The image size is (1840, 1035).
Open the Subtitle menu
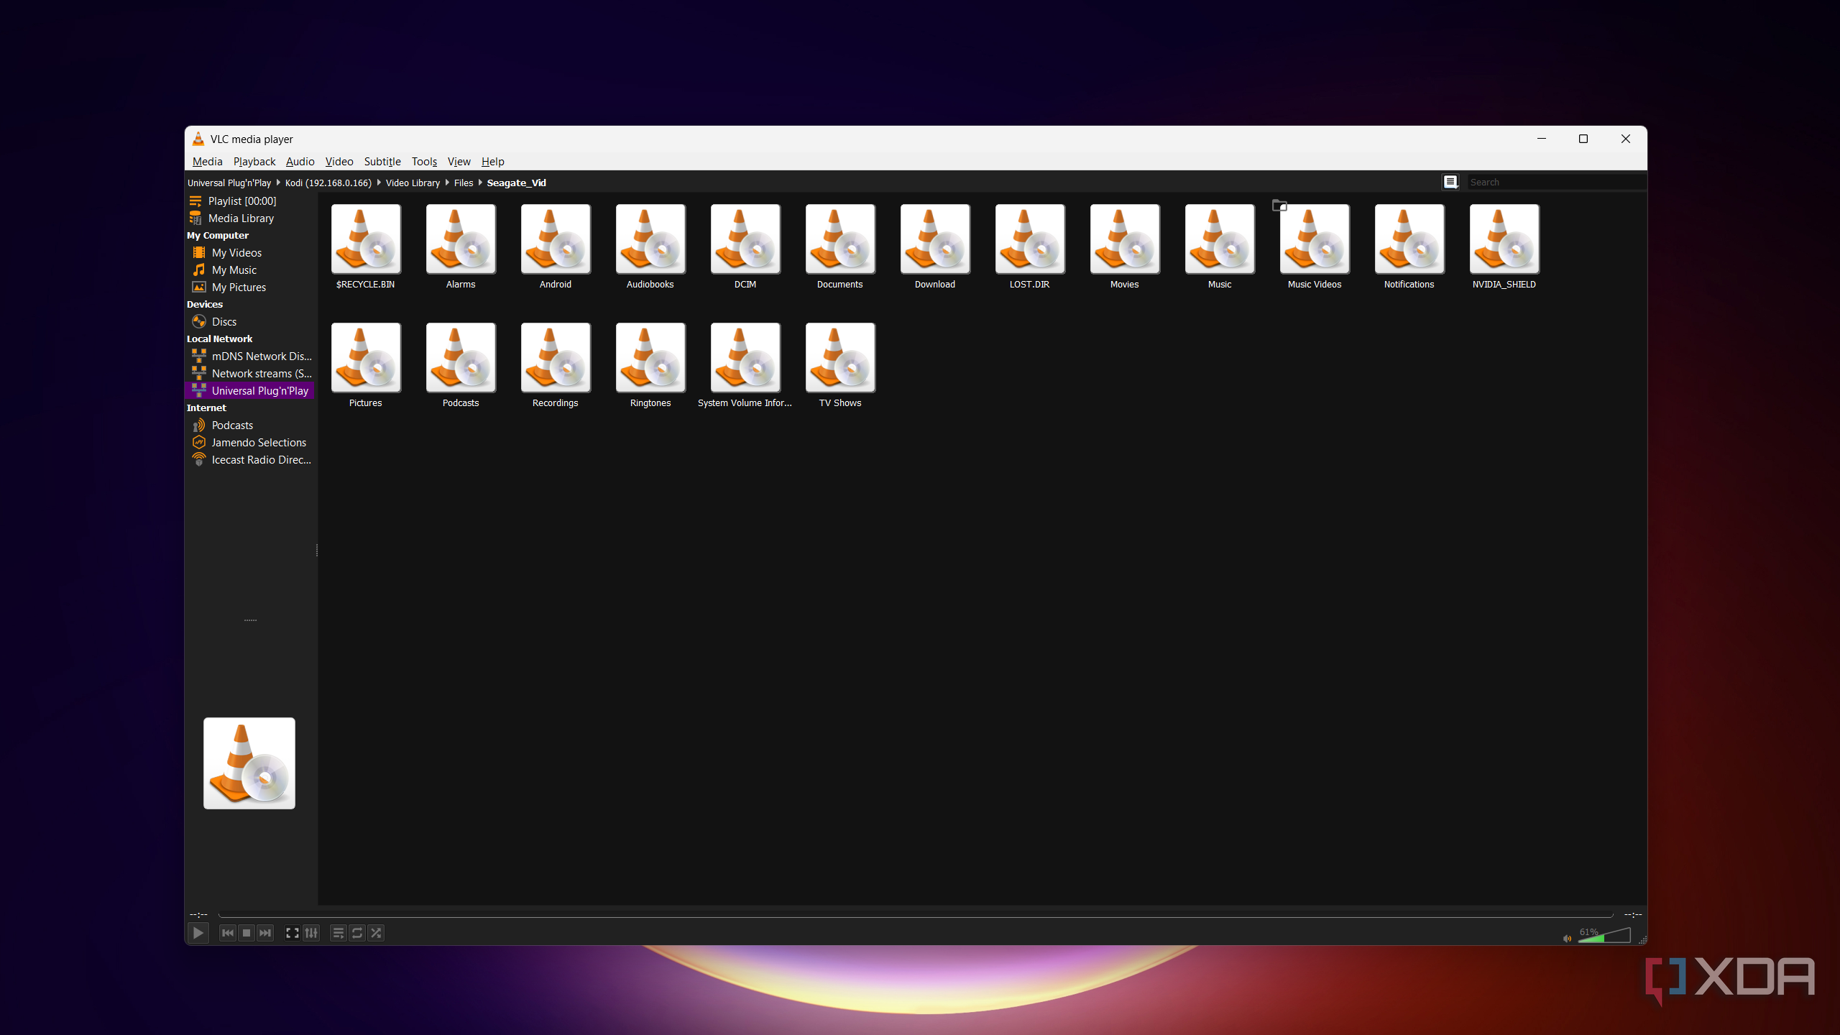tap(382, 162)
